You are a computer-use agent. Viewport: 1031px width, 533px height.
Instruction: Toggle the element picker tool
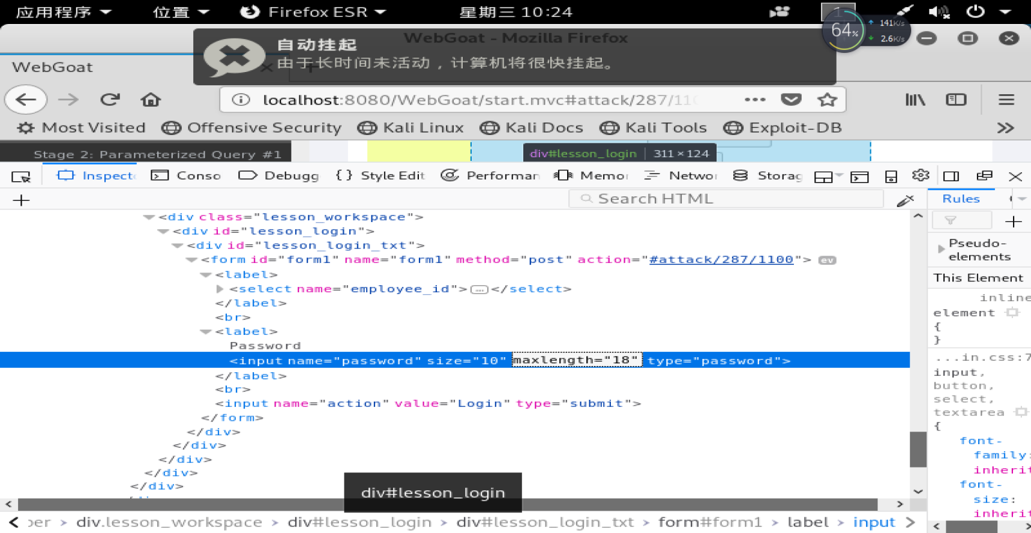point(21,176)
